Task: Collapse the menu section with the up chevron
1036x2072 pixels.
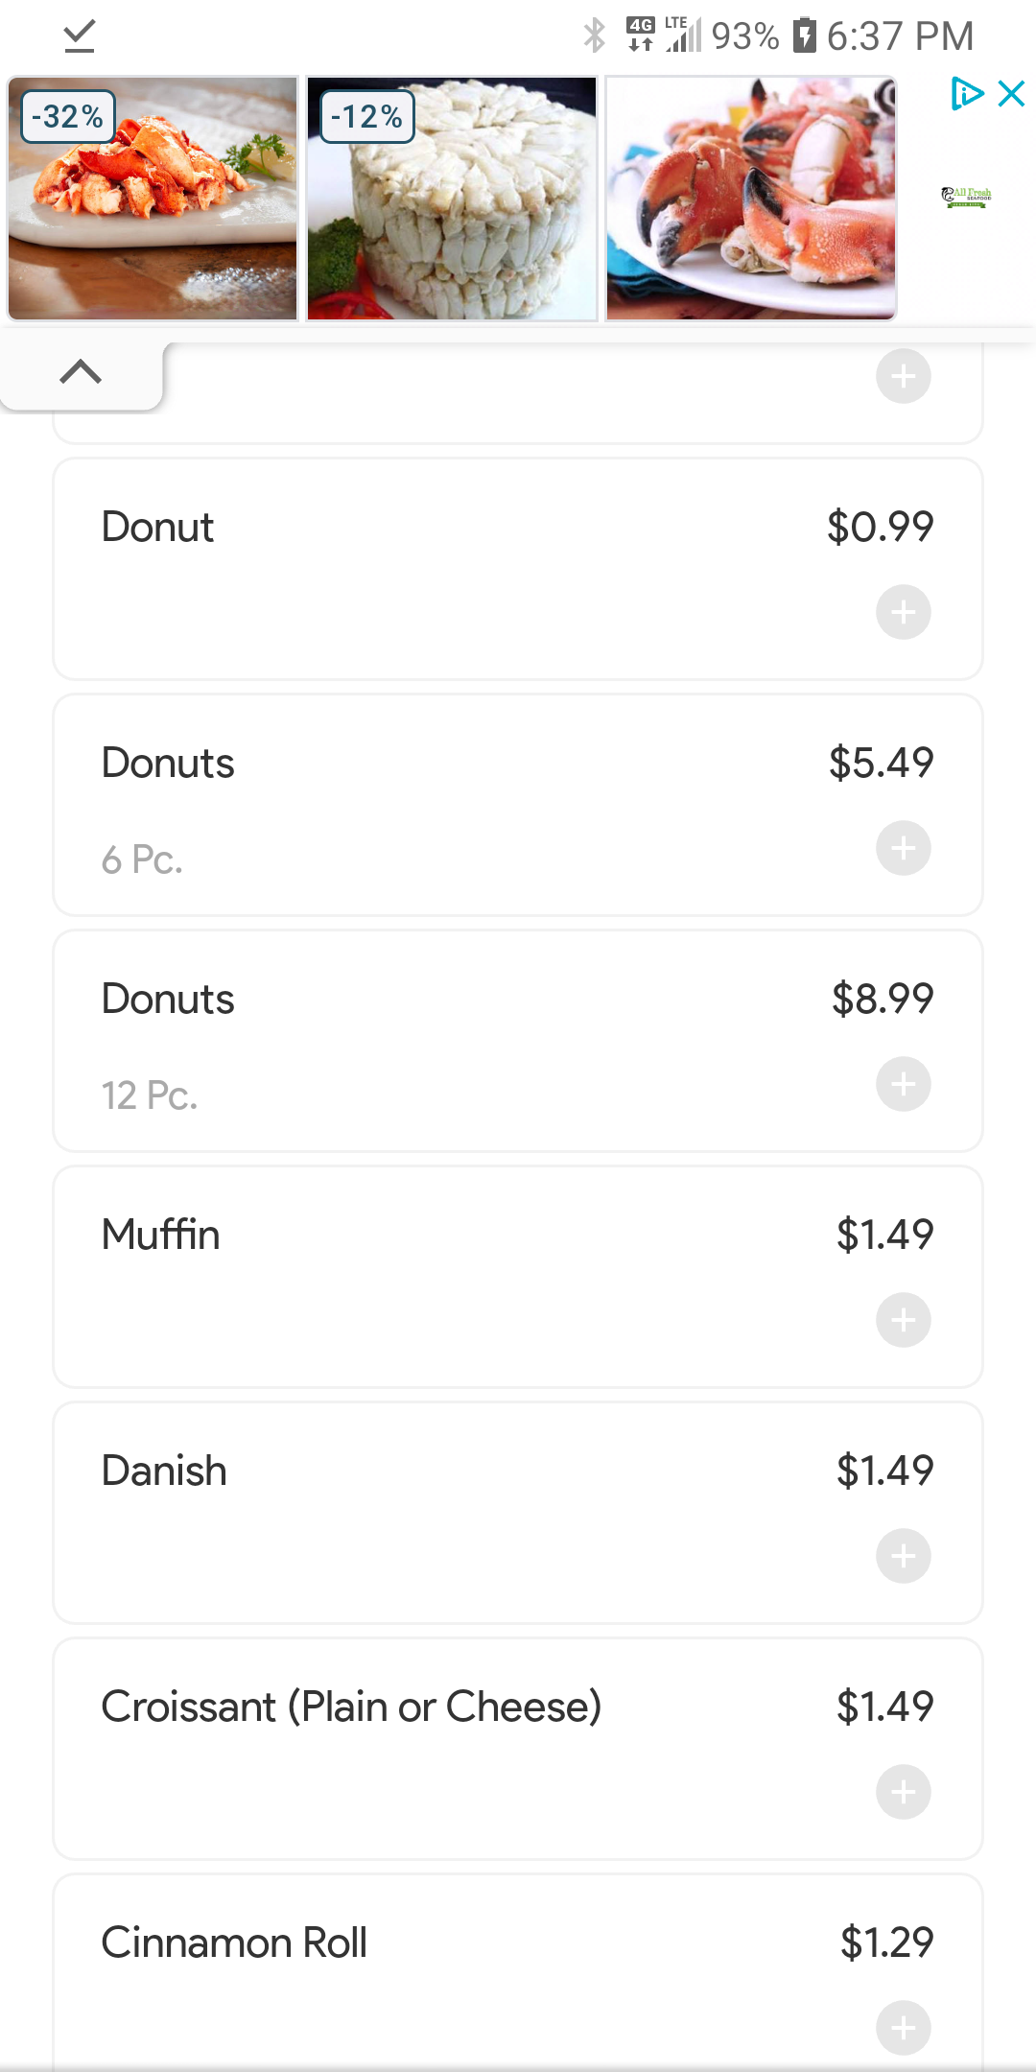Action: click(x=81, y=371)
